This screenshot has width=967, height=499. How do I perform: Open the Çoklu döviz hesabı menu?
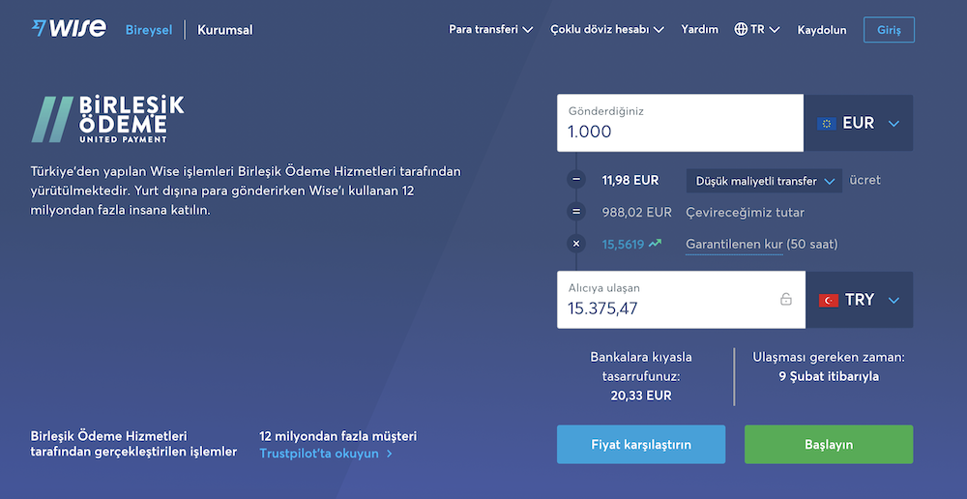point(607,29)
